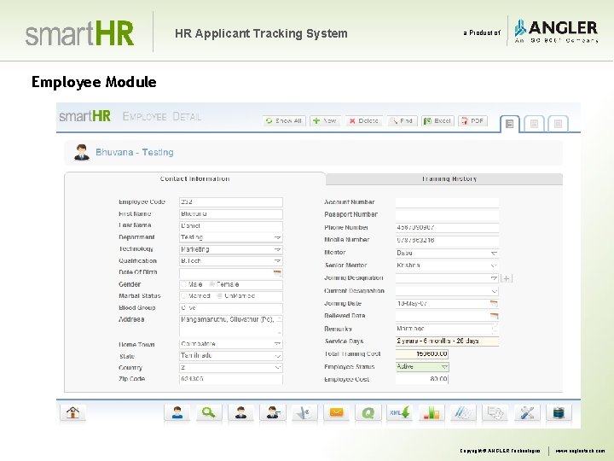Click the Employee Code input field
Viewport: 614px width, 461px height.
231,202
